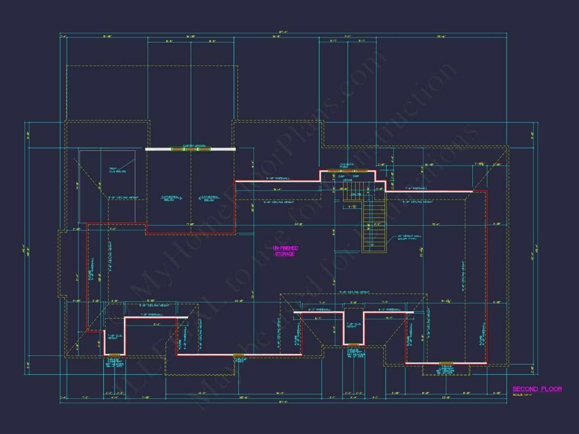
Task: Click the 7'-6" KNEEWALL label near stairs
Action: pos(415,188)
